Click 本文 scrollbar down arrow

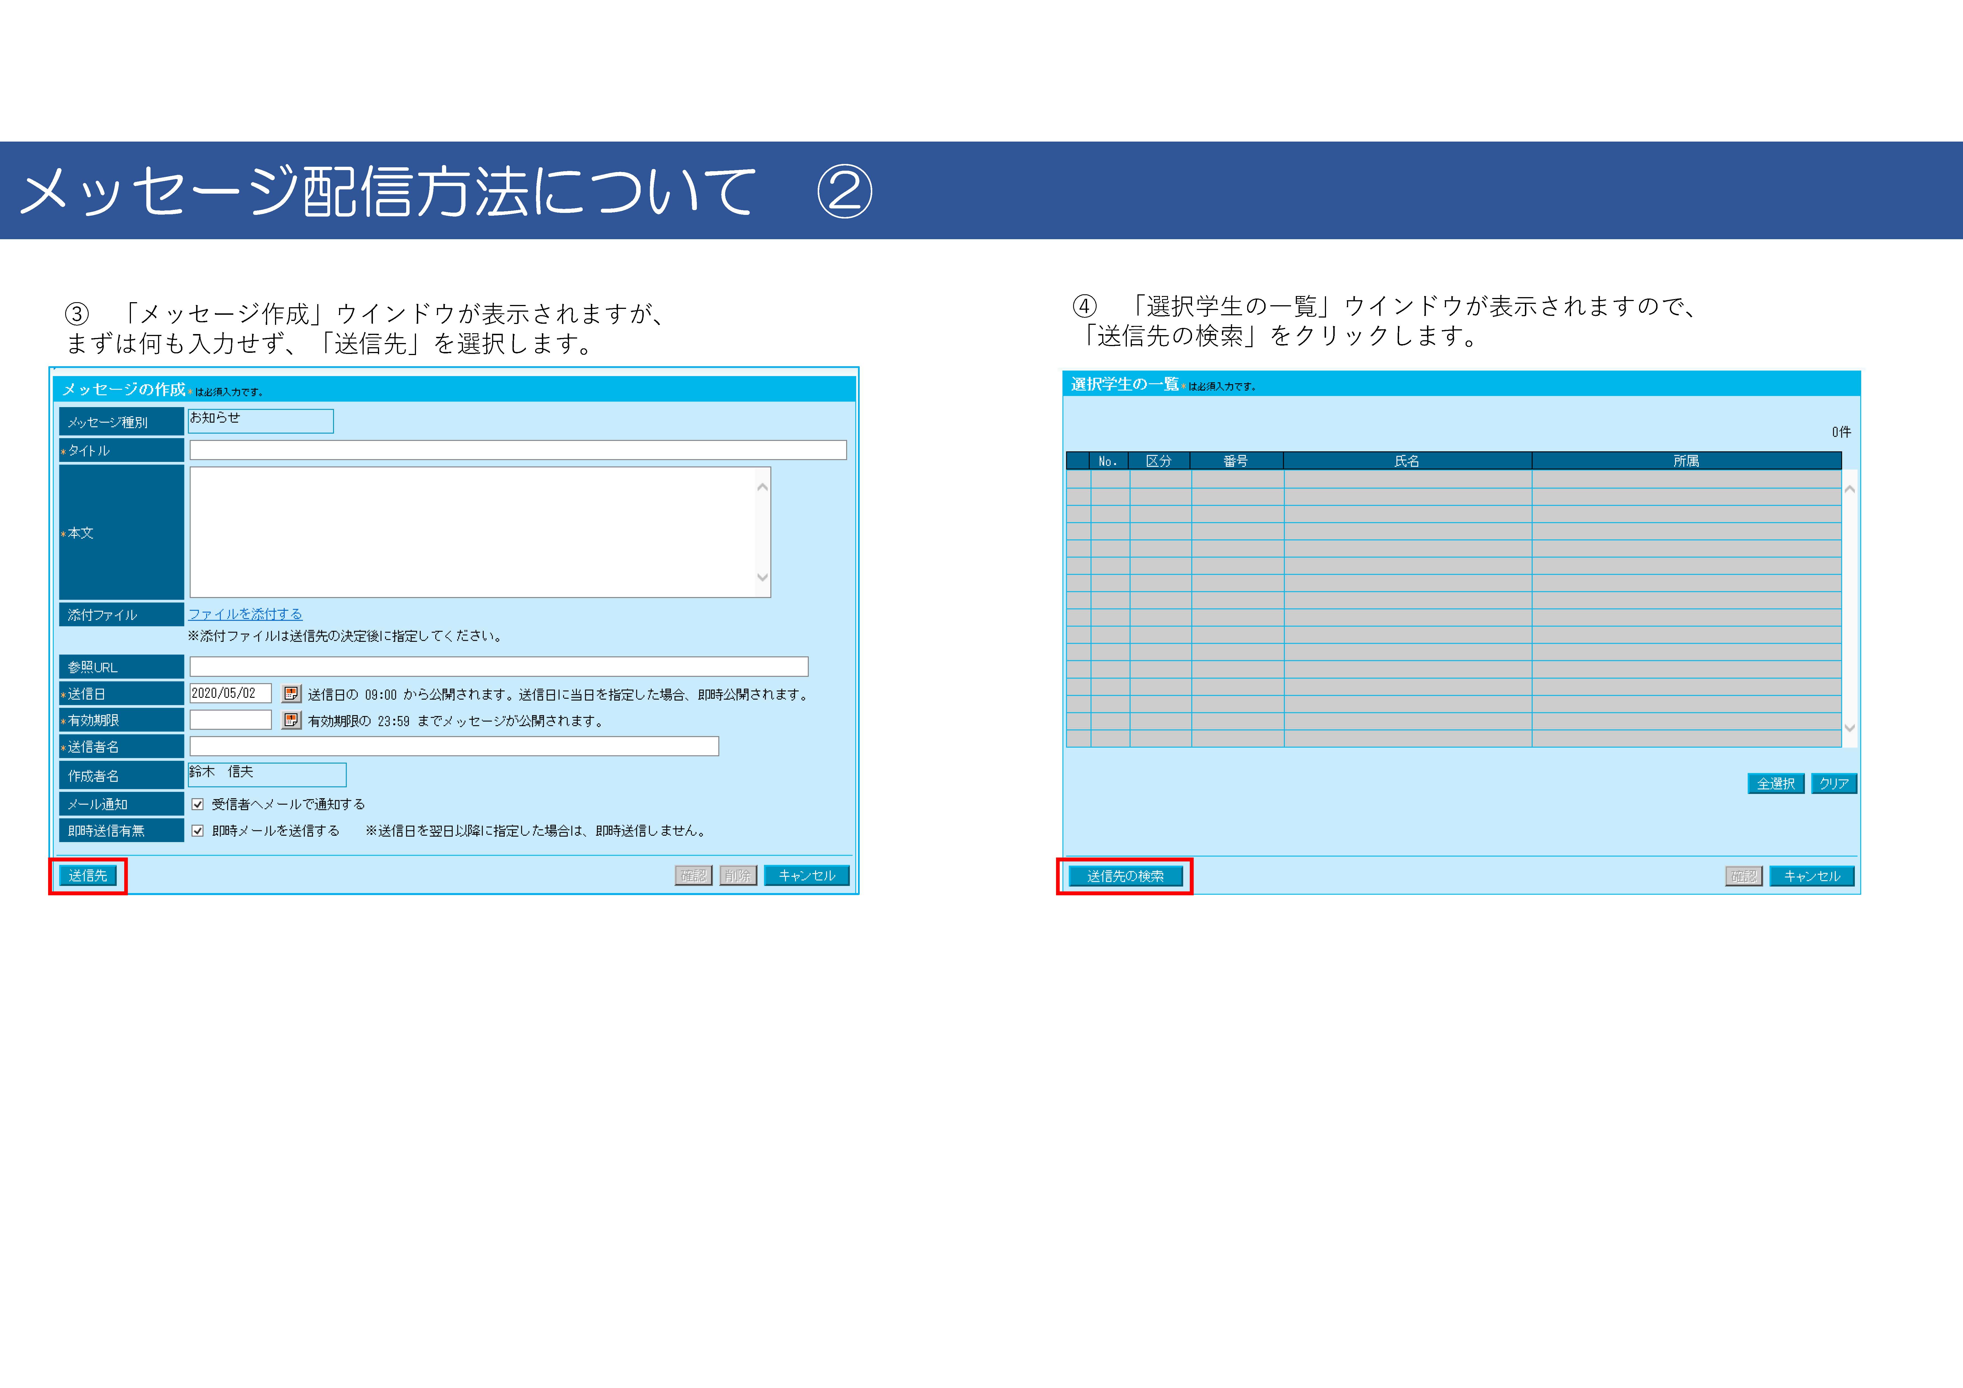(763, 577)
